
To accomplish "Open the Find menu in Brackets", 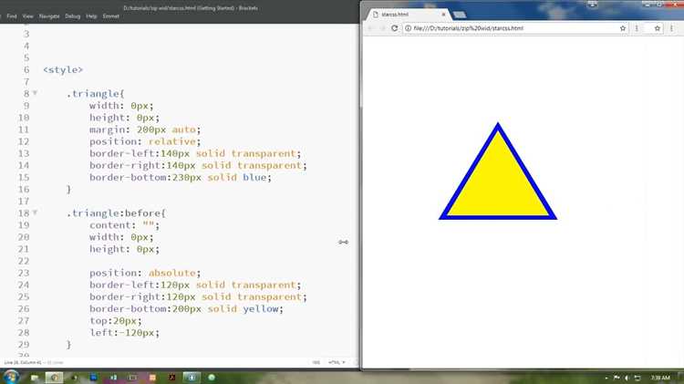I will point(12,16).
